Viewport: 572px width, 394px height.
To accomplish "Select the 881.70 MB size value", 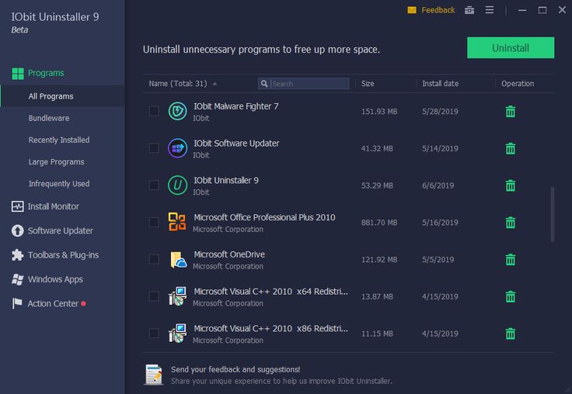I will coord(379,223).
